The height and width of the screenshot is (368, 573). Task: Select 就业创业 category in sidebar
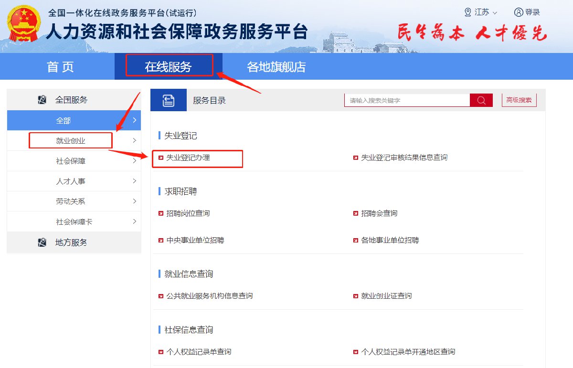click(x=74, y=140)
